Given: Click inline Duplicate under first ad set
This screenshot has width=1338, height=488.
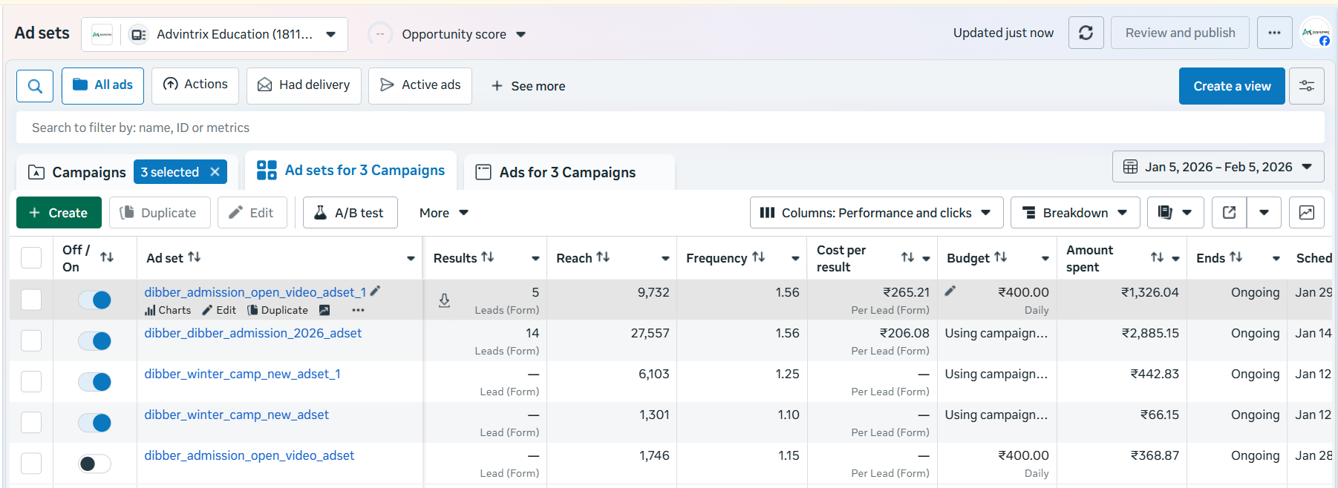Looking at the screenshot, I should coord(277,310).
